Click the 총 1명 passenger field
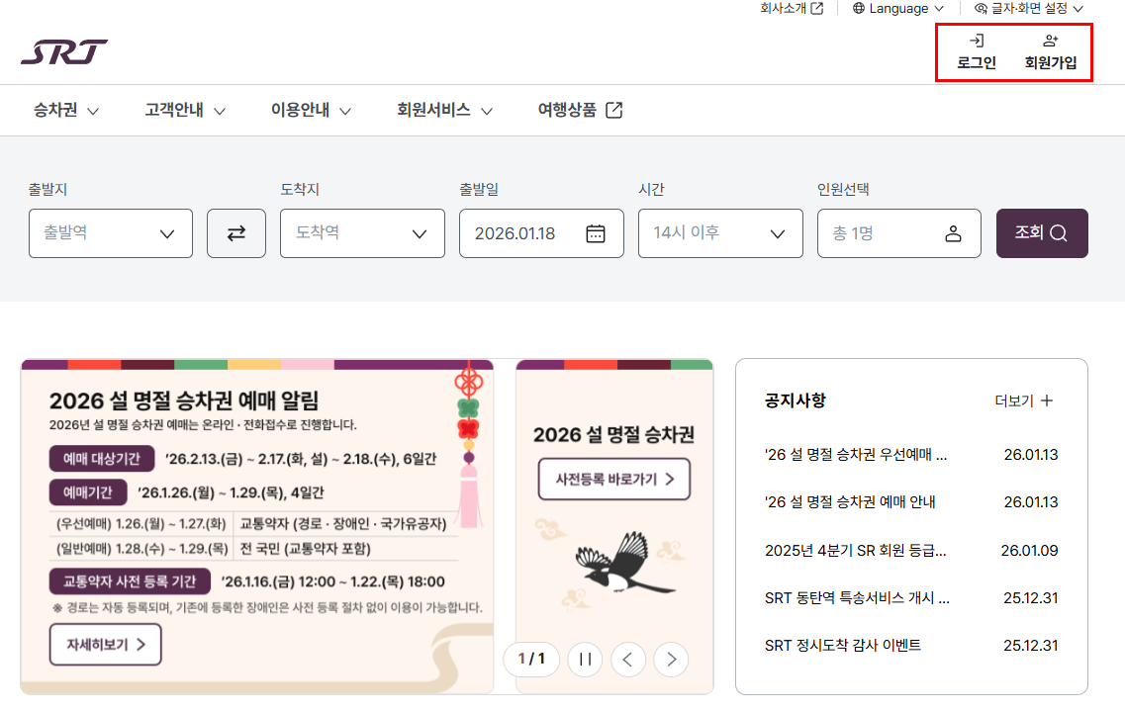This screenshot has width=1125, height=712. pos(899,233)
